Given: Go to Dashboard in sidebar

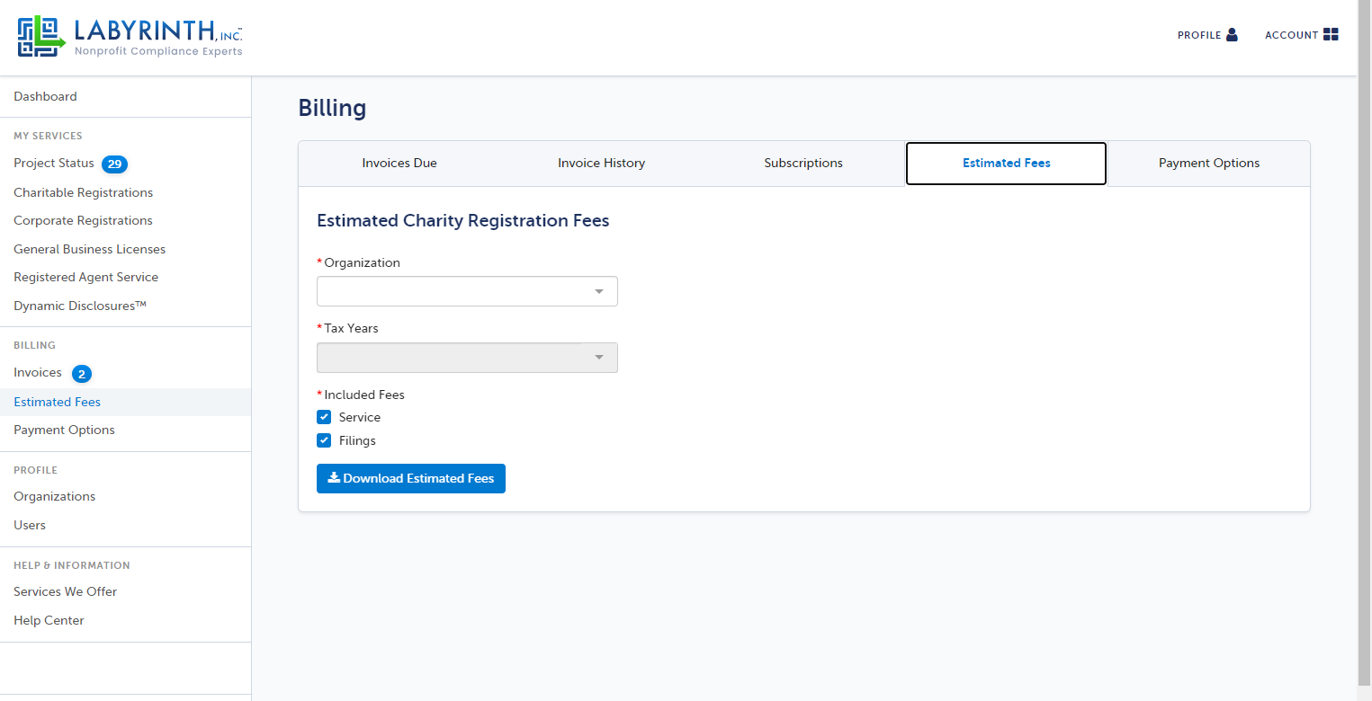Looking at the screenshot, I should coord(45,96).
